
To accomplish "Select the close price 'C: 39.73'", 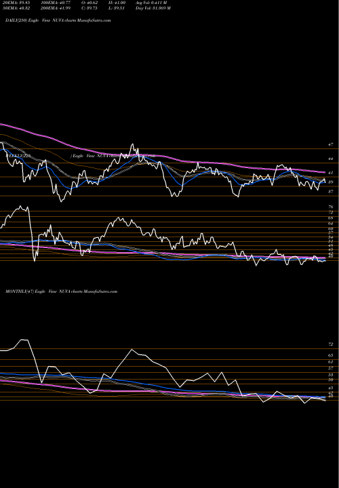I will (89, 8).
